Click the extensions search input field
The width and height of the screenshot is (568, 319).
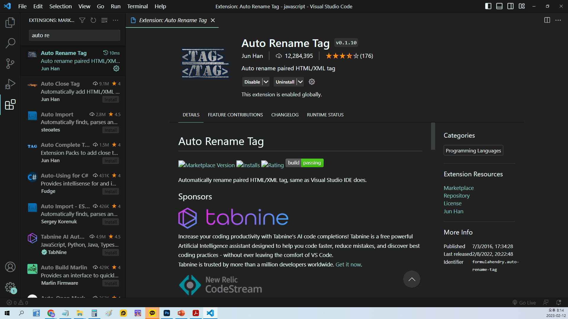tap(74, 35)
